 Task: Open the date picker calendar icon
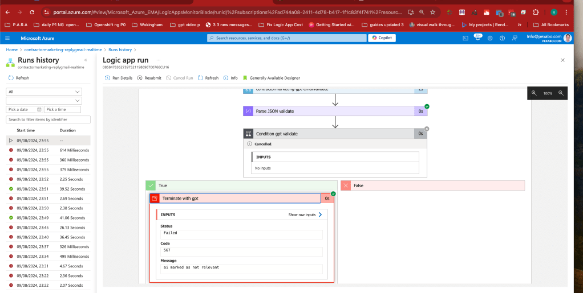click(x=39, y=109)
